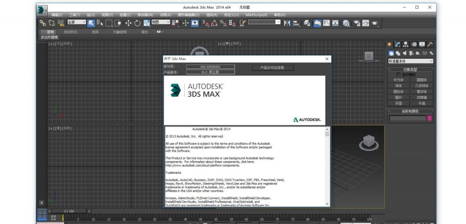Image resolution: width=466 pixels, height=224 pixels.
Task: Toggle the Keyboard Shortcut Override button
Action: point(195,23)
